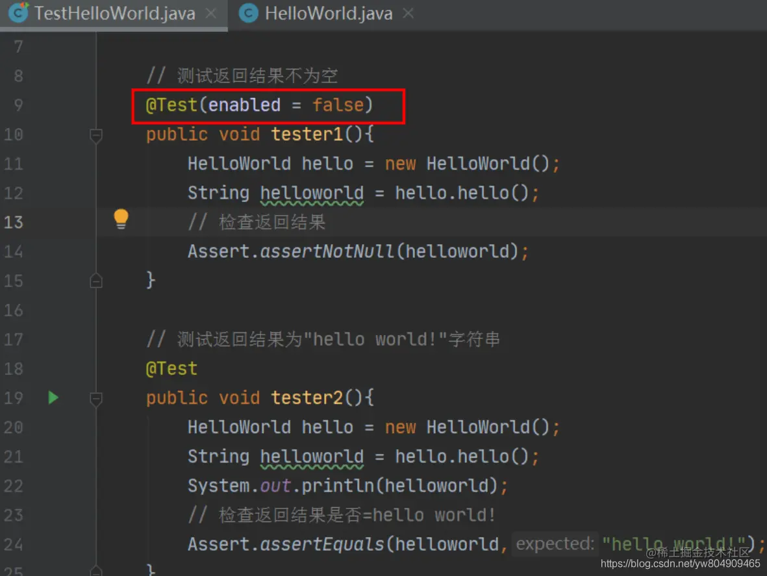767x576 pixels.
Task: Click the 'false' value on line 9
Action: pos(338,105)
